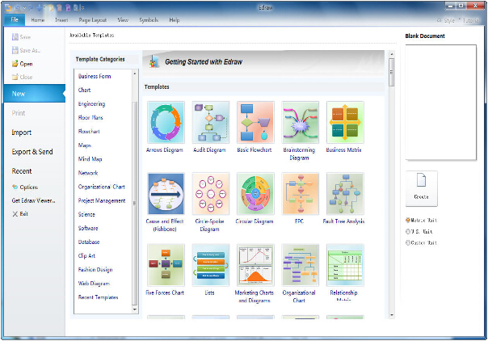This screenshot has width=488, height=341.
Task: Select the Metric Unit radio button
Action: tap(408, 221)
